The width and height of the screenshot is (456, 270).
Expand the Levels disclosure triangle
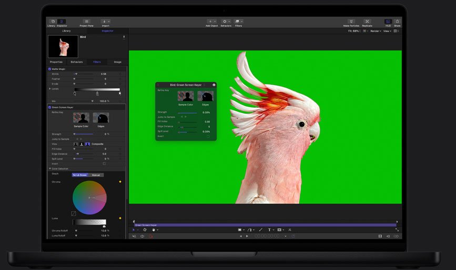coord(50,89)
